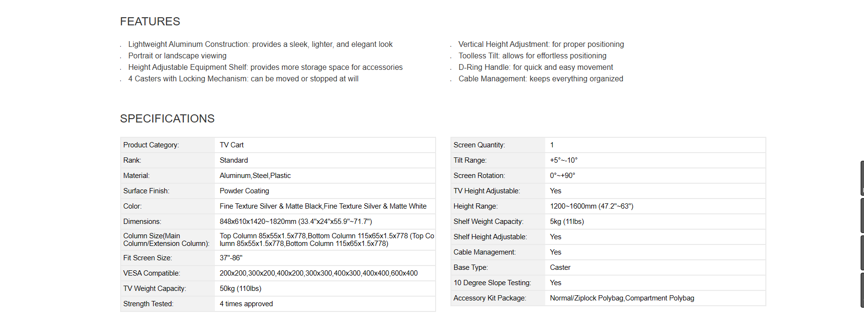
Task: Click the Cable Management feature bullet text
Action: [x=541, y=79]
